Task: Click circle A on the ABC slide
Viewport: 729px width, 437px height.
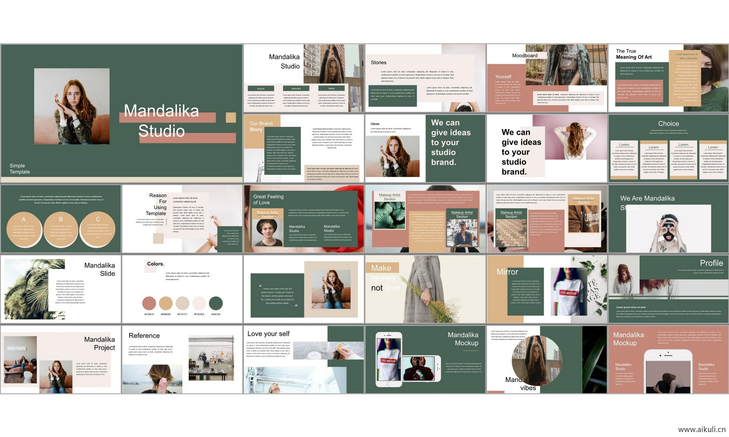Action: (x=24, y=229)
